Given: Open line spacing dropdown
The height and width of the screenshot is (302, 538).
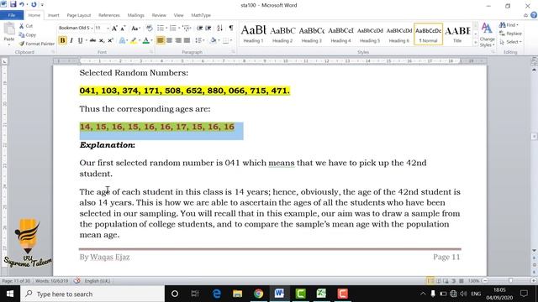Looking at the screenshot, I should click(199, 41).
